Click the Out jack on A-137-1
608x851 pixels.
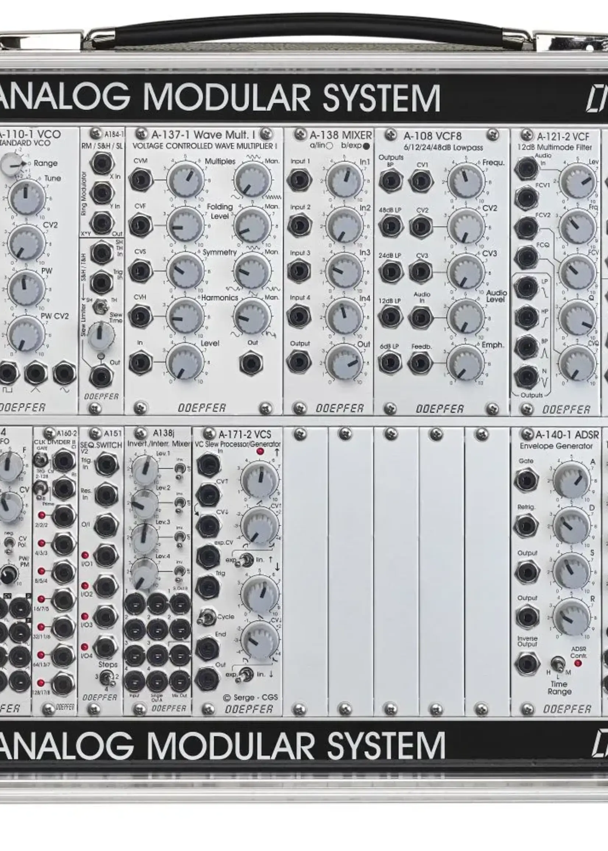click(x=251, y=363)
